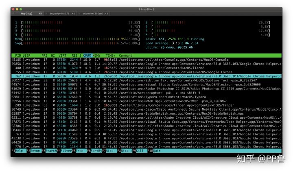Image resolution: width=293 pixels, height=171 pixels.
Task: Click the Mem usage meter bar
Action: coord(72,38)
